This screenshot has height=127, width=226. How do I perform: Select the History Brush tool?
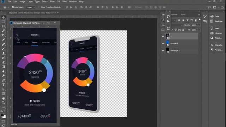click(x=3, y=58)
